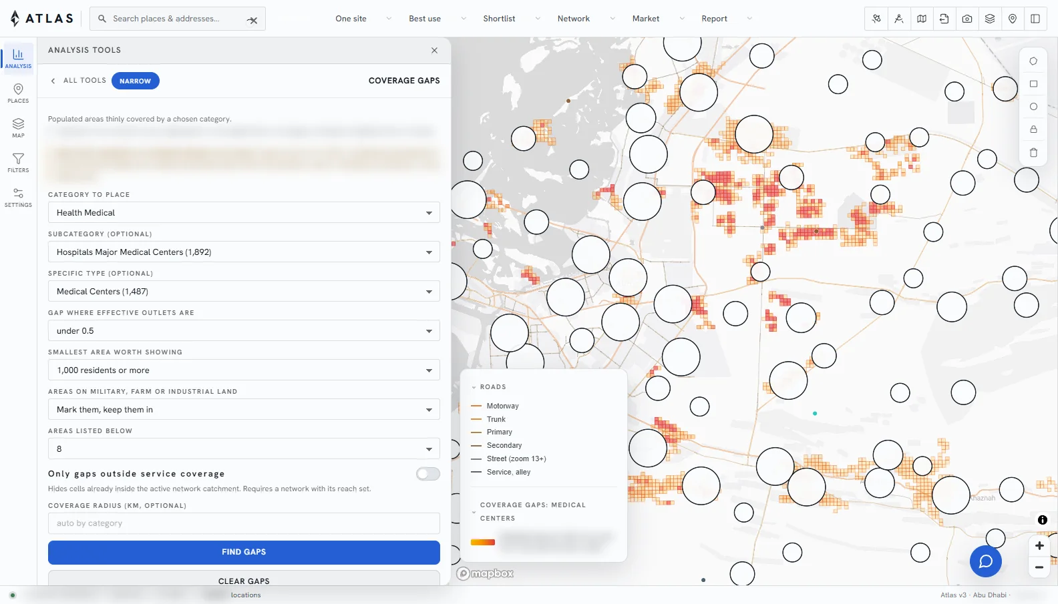
Task: Open the layers stack toolbar icon
Action: tap(990, 19)
